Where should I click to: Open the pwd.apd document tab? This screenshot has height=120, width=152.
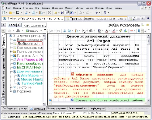coord(23,108)
